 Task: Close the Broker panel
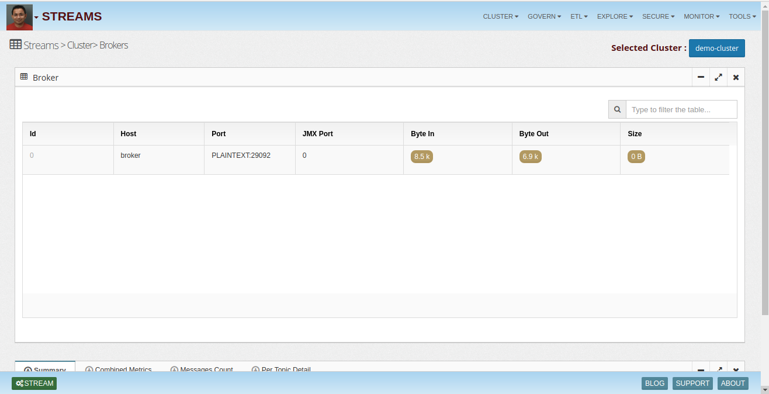pos(736,77)
